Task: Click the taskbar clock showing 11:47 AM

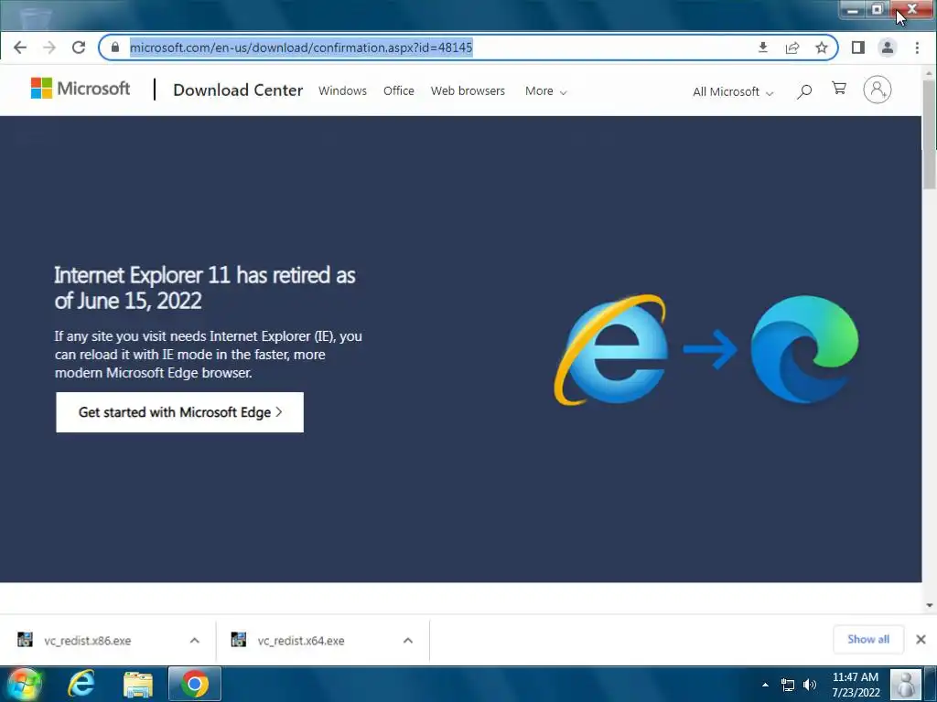Action: click(856, 685)
